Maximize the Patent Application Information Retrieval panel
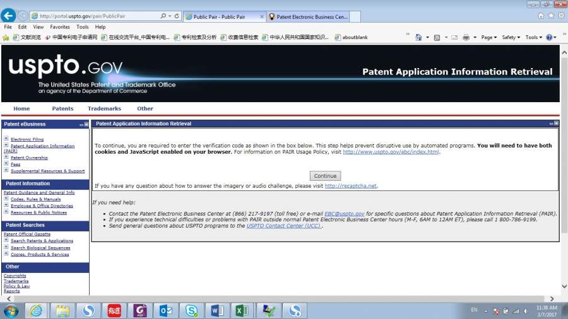Viewport: 568px width, 319px height. click(x=557, y=124)
